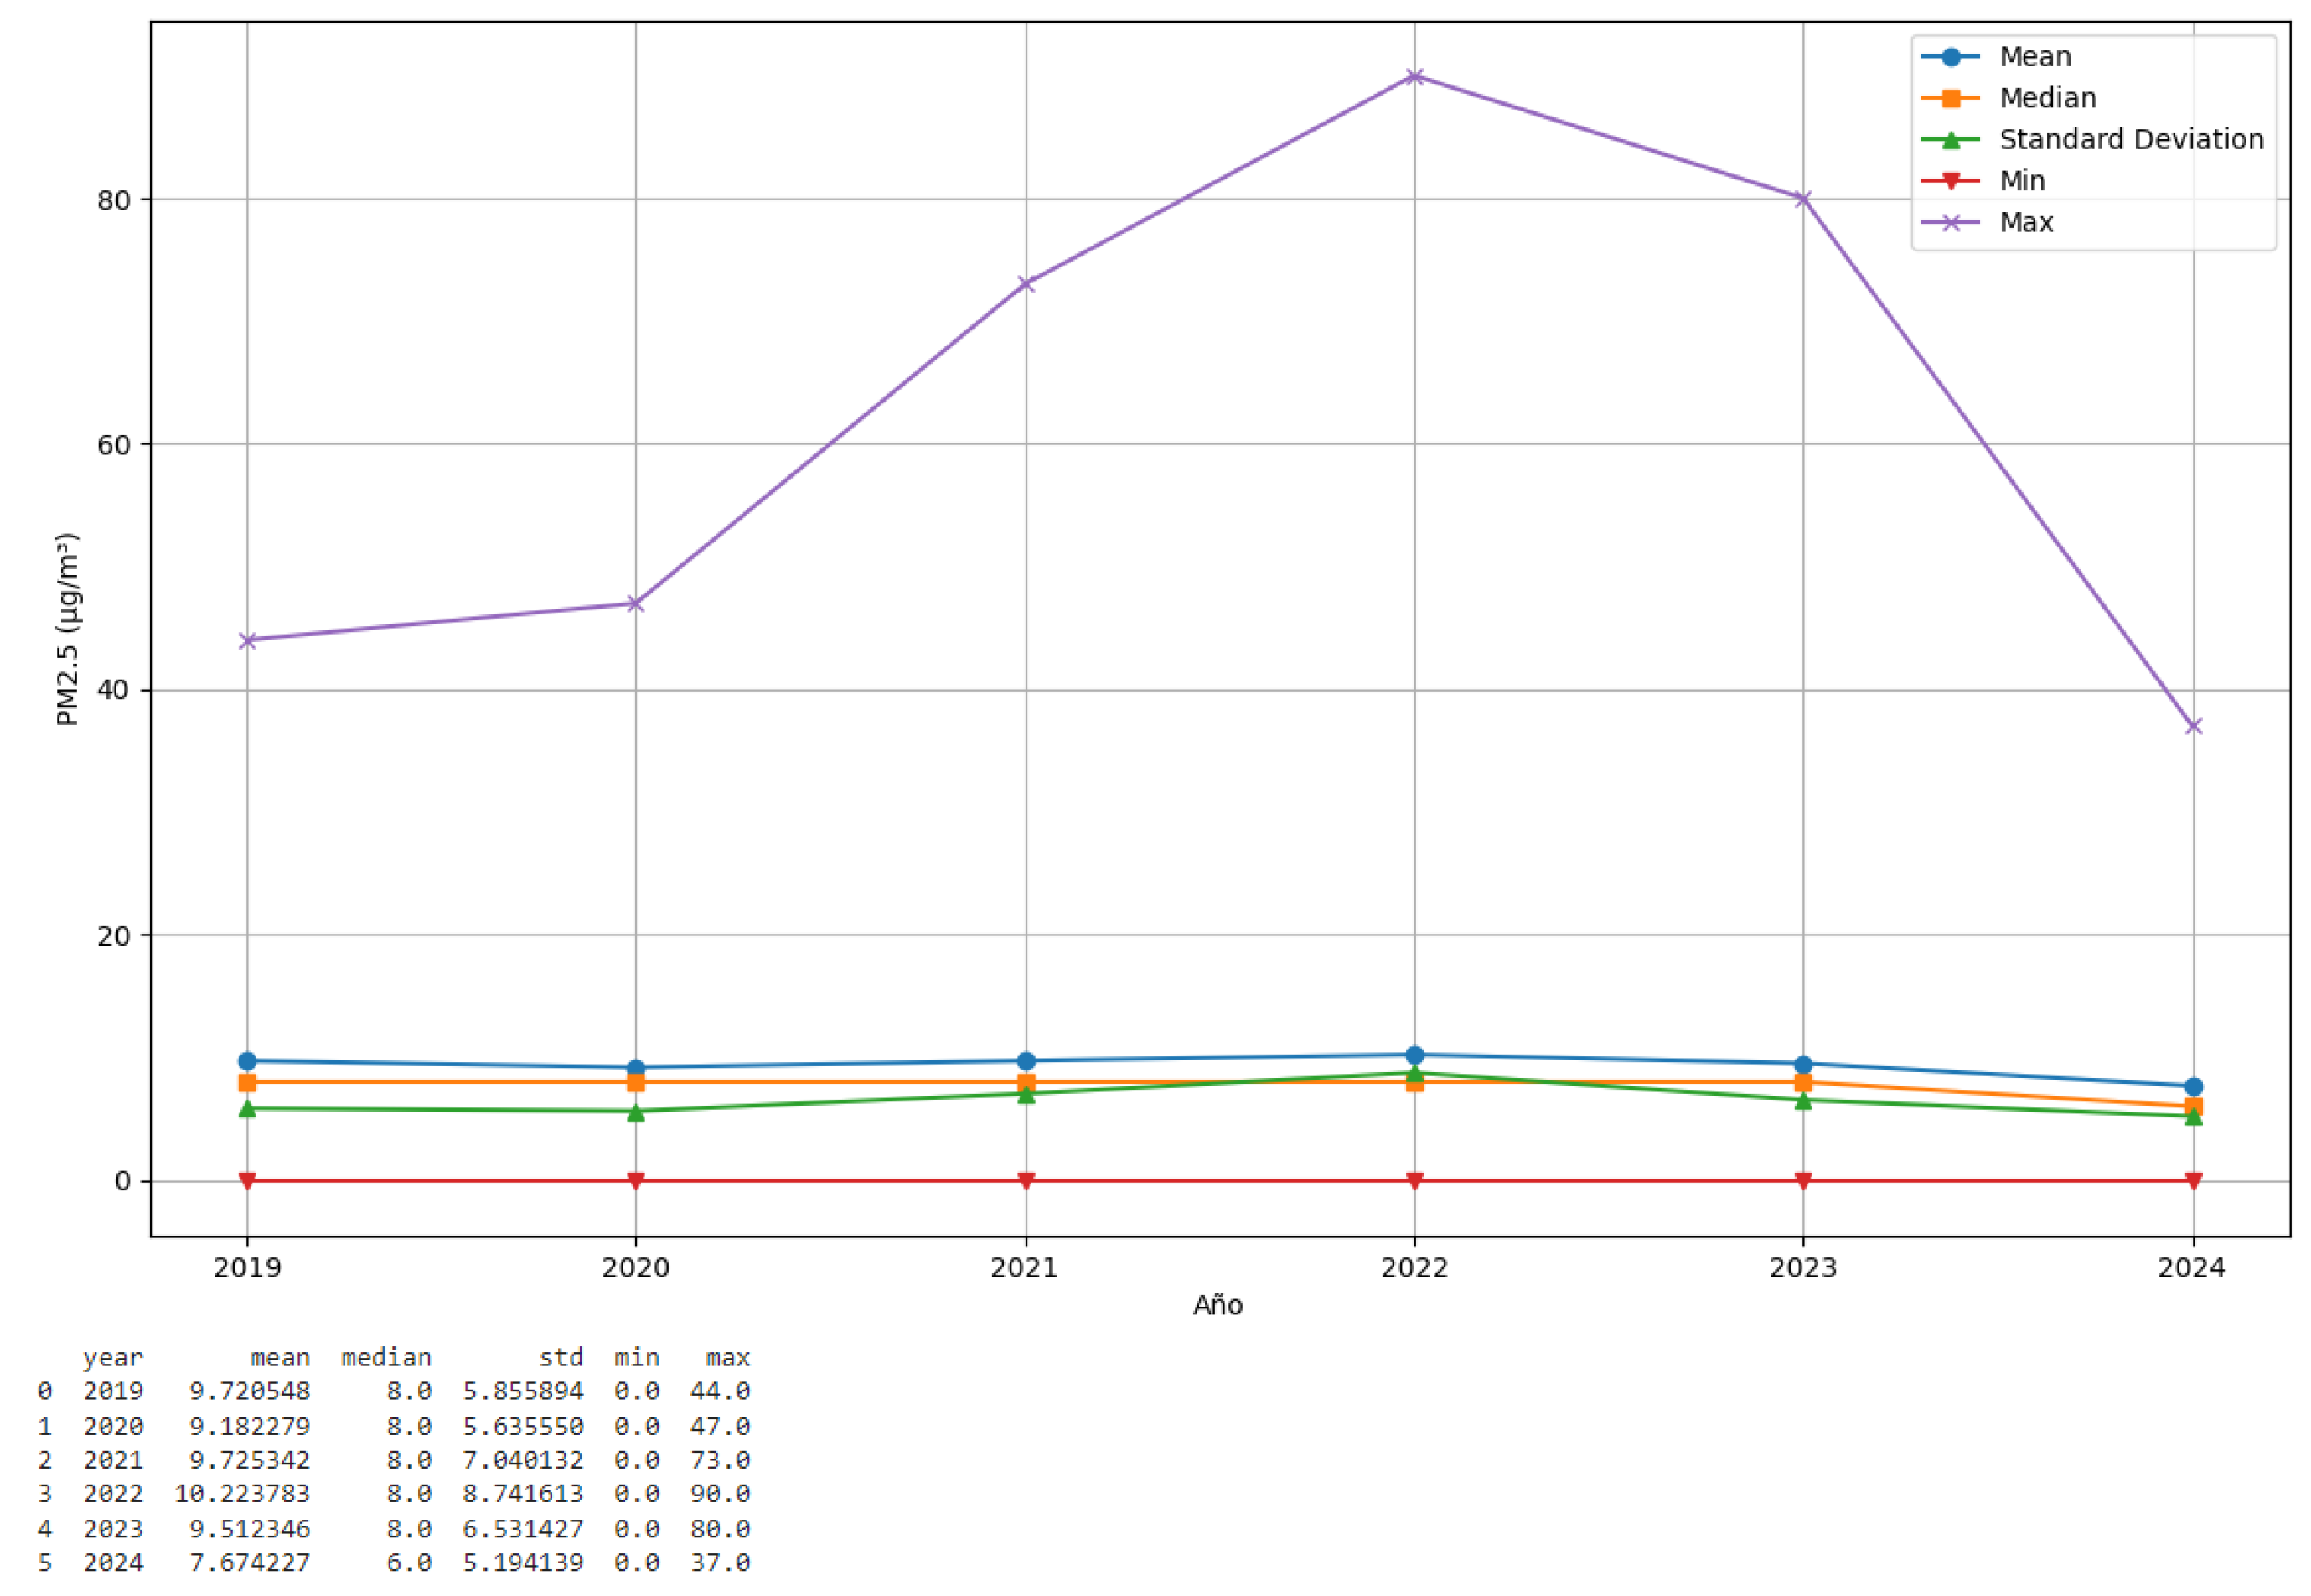Click the y-axis tick label 80
The width and height of the screenshot is (2311, 1596).
(114, 200)
